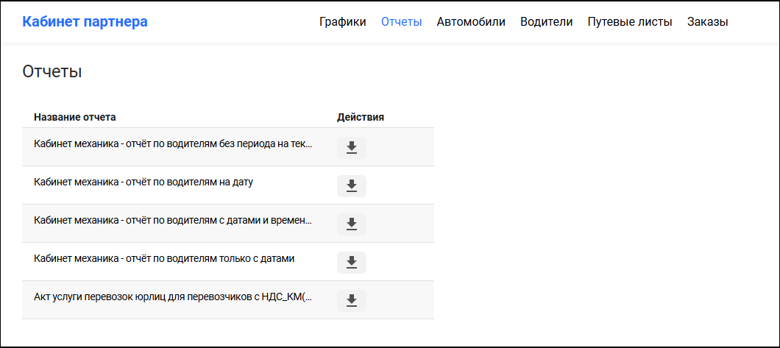The height and width of the screenshot is (348, 780).
Task: Download report 'только с датами'
Action: click(351, 263)
